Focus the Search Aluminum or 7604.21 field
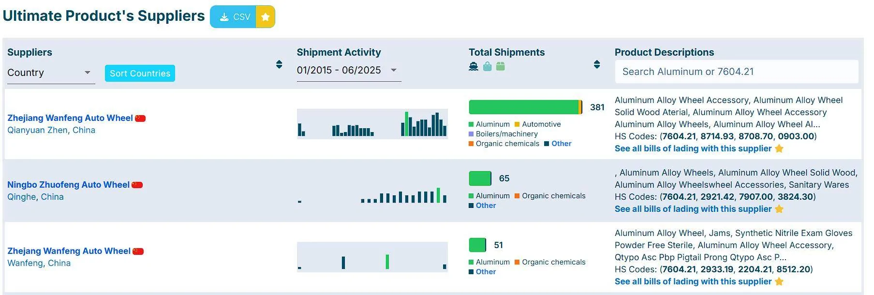Viewport: 874px width, 295px height. 736,72
